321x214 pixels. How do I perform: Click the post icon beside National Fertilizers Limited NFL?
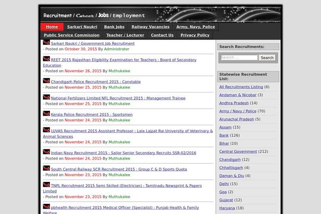click(x=46, y=97)
